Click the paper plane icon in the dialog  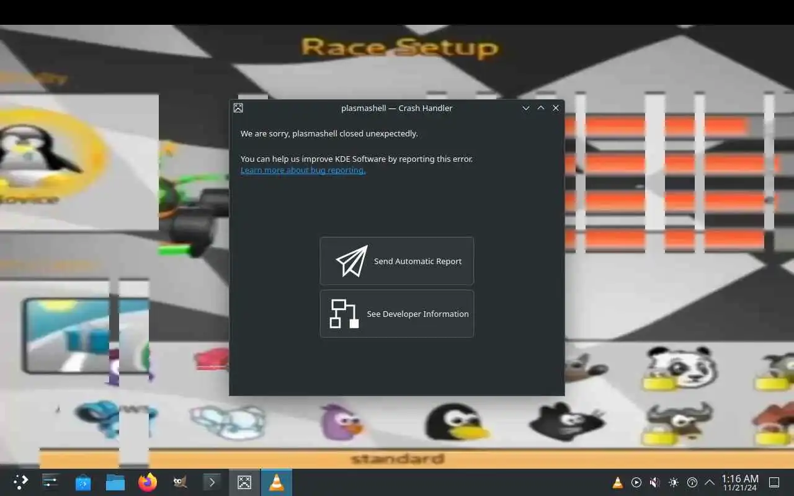pos(352,261)
